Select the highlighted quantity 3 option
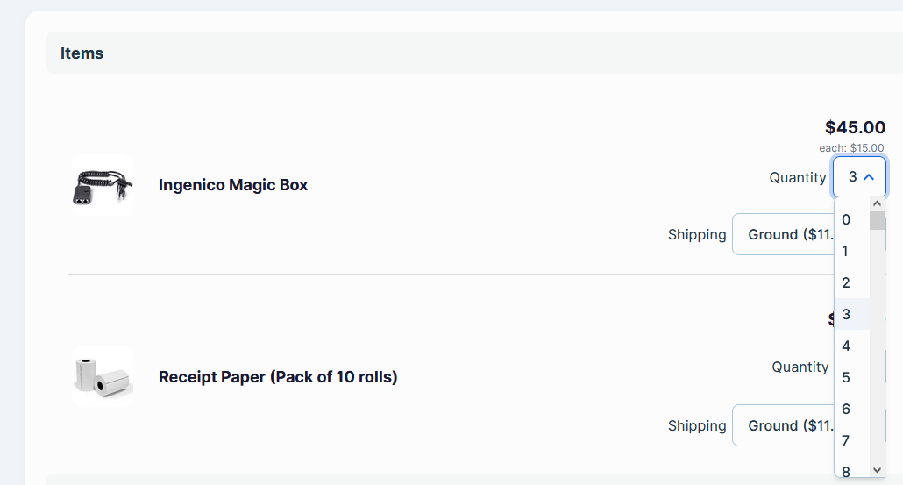 850,314
